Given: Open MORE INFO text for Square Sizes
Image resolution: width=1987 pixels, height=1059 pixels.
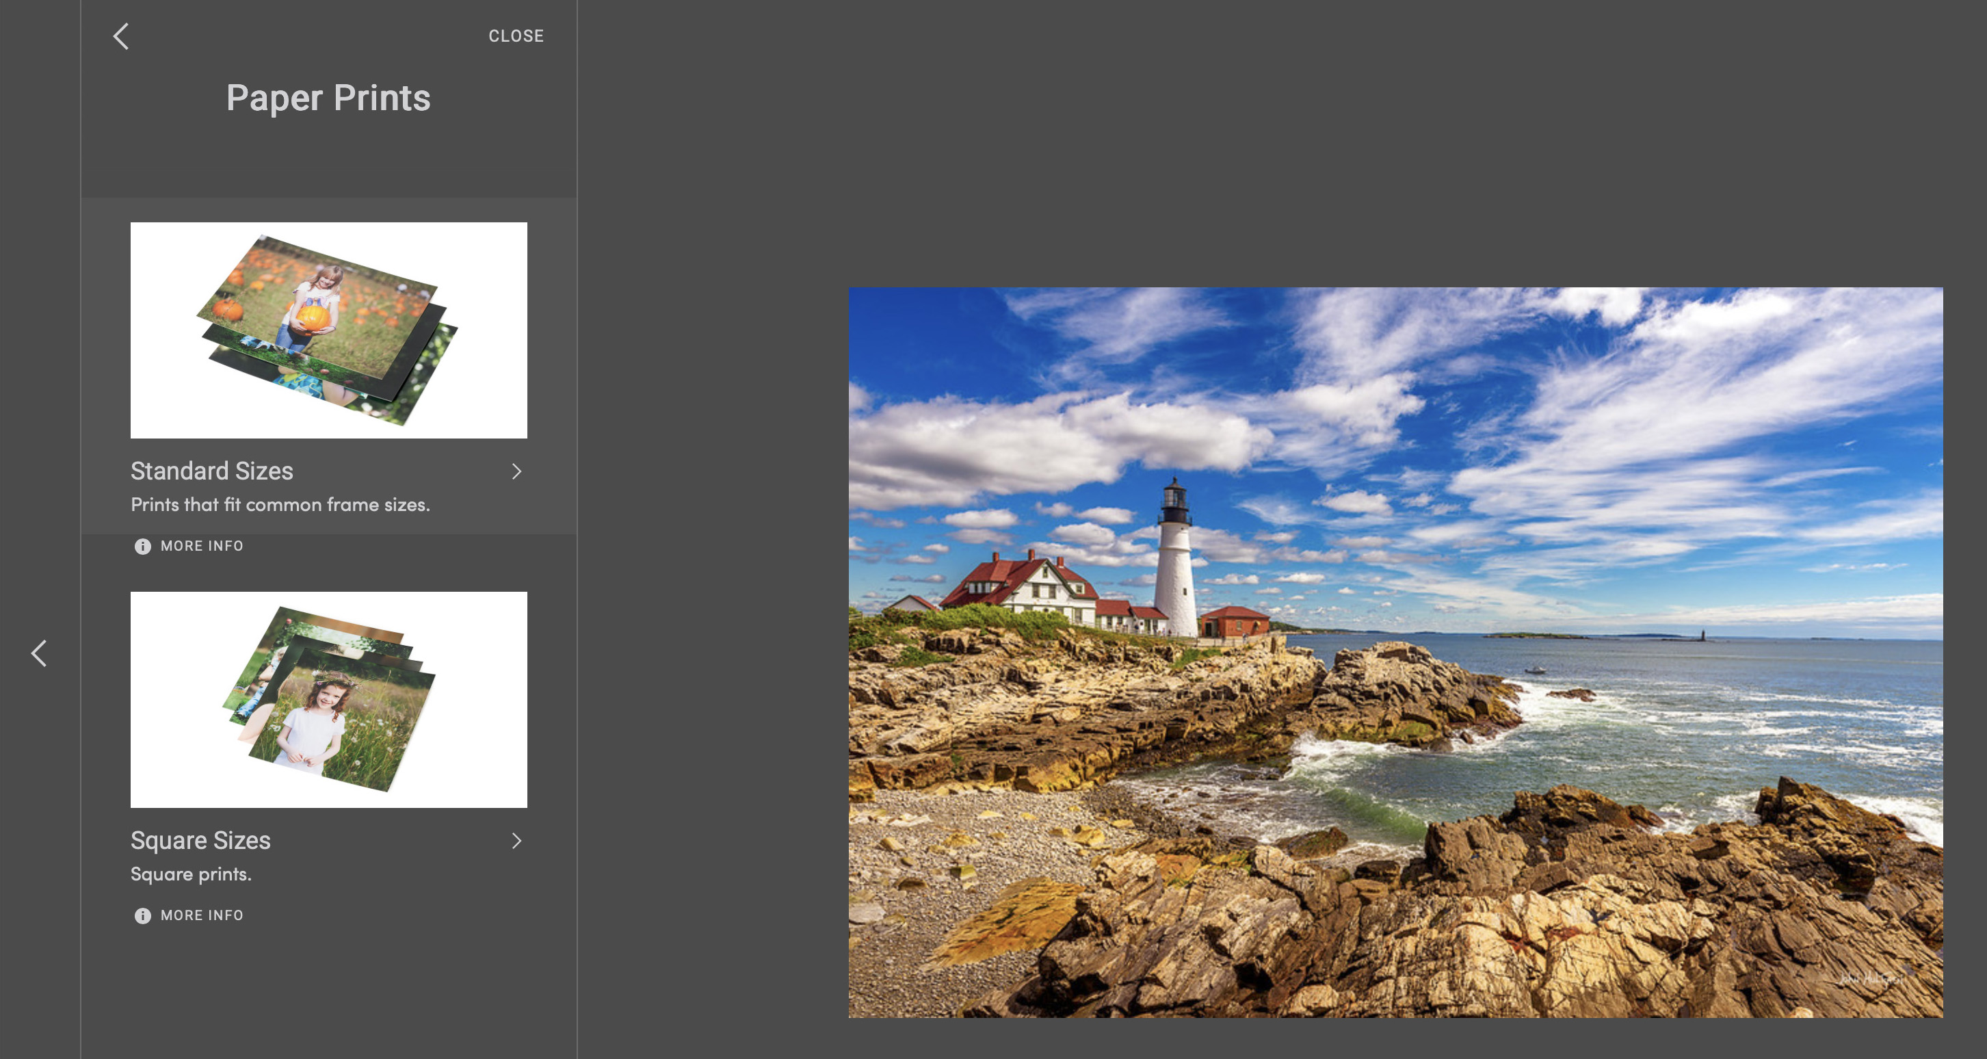Looking at the screenshot, I should pyautogui.click(x=201, y=915).
